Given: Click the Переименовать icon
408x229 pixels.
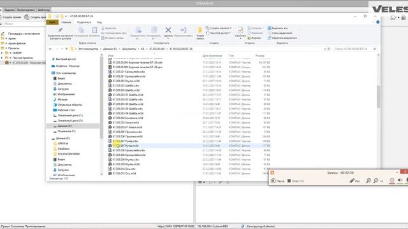Looking at the screenshot, I should (184, 30).
